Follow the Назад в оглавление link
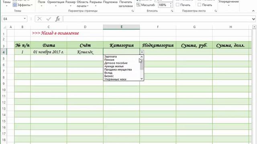The height and width of the screenshot is (144, 257). coord(55,33)
